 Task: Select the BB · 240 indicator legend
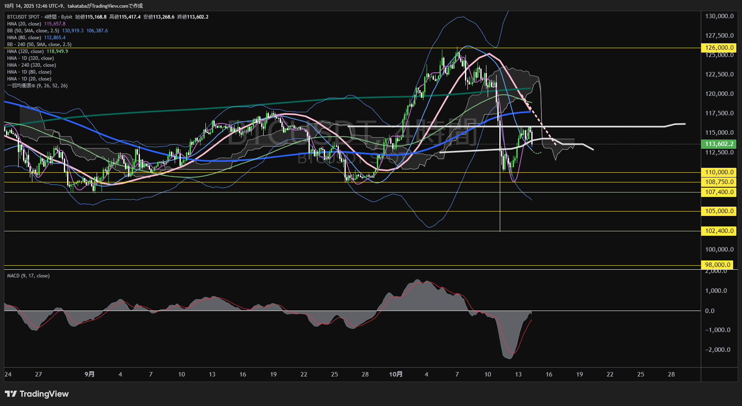click(39, 44)
